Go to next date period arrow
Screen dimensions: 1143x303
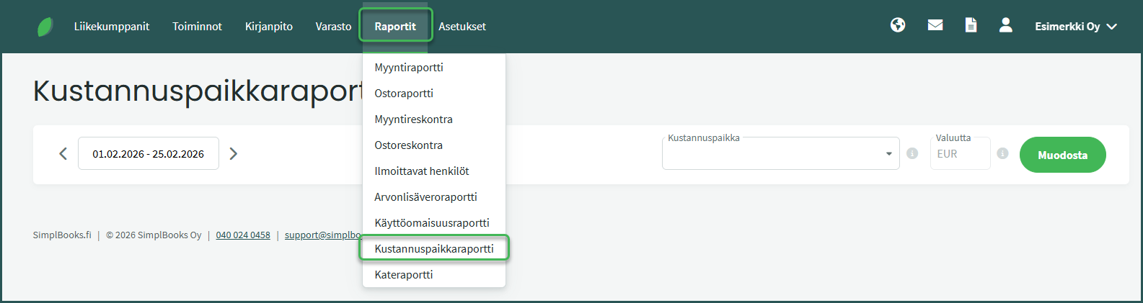point(233,153)
